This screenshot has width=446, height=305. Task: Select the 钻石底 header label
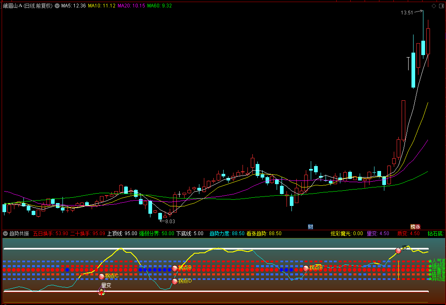coord(436,233)
